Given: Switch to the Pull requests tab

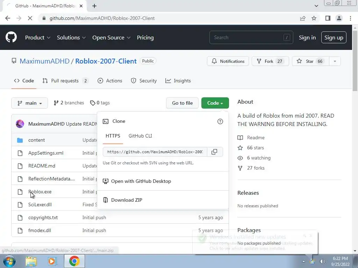Looking at the screenshot, I should pyautogui.click(x=65, y=81).
